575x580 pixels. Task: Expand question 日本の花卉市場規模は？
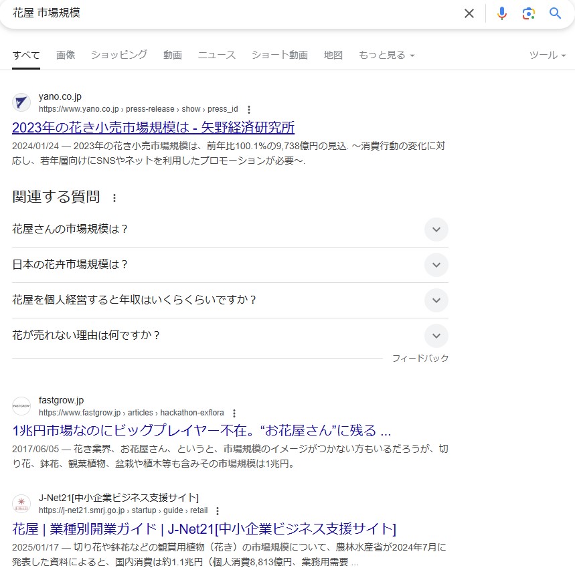[436, 265]
